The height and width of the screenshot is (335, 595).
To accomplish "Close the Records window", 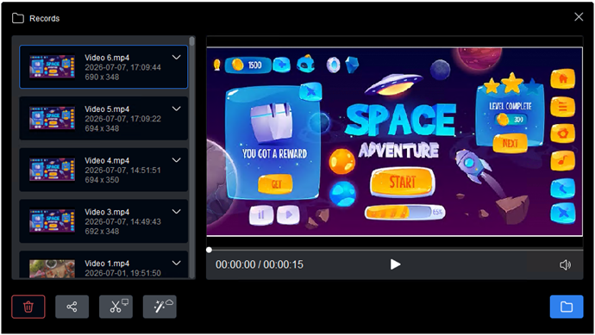I will click(x=579, y=16).
